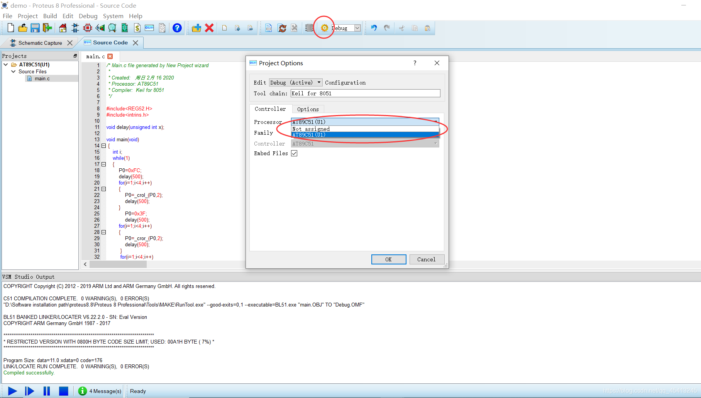
Task: Stop the simulation
Action: (64, 391)
